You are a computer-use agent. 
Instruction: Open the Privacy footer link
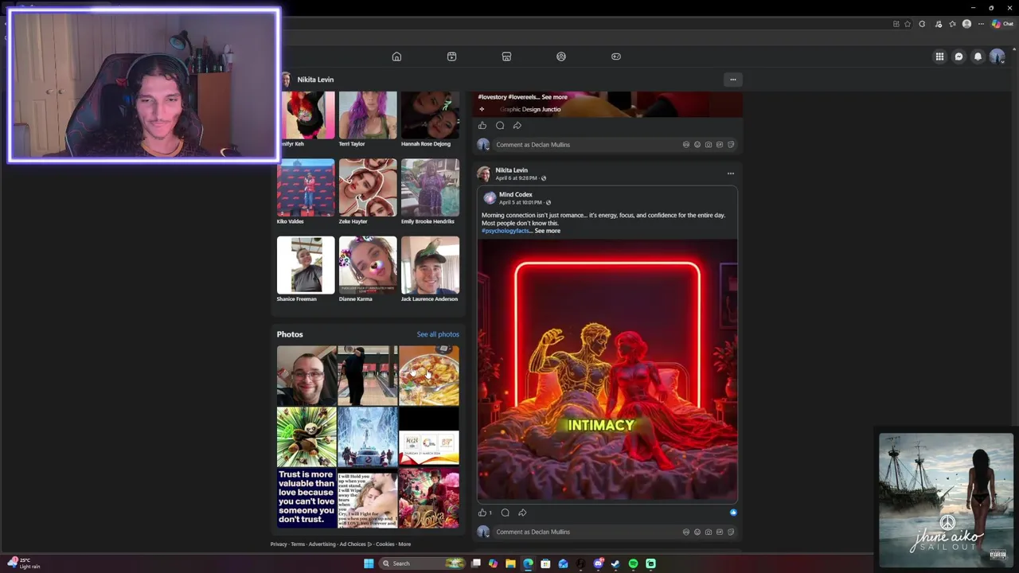[279, 544]
